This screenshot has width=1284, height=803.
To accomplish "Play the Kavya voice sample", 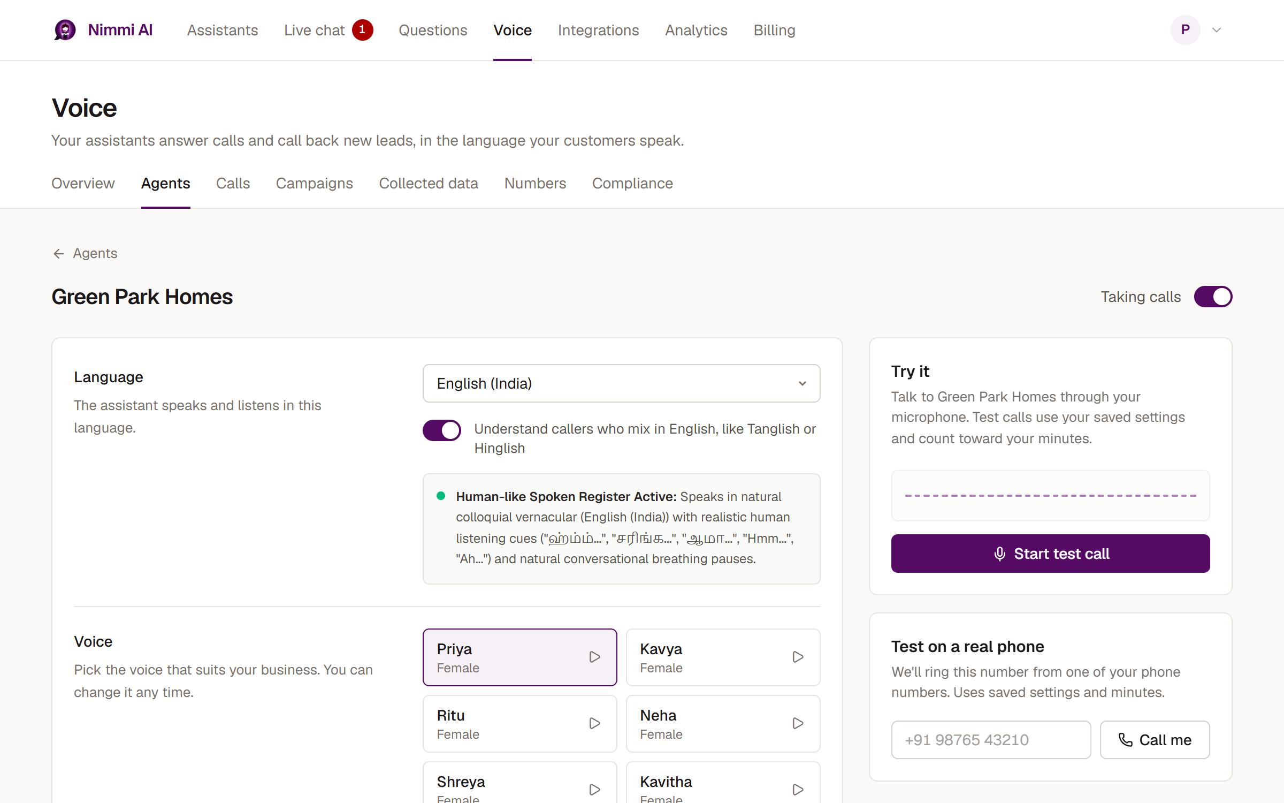I will coord(798,657).
